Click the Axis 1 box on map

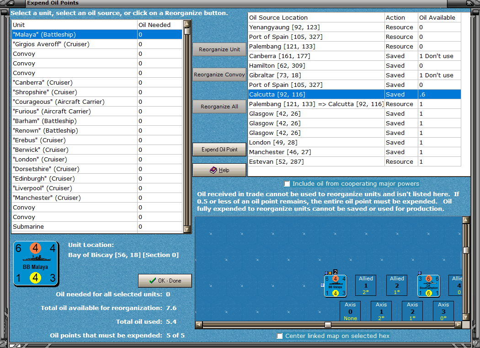pos(381,311)
